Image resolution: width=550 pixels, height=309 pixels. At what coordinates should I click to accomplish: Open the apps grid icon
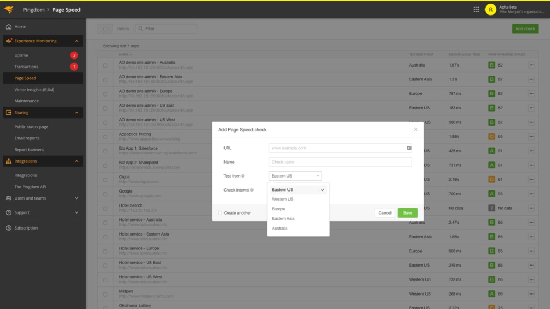476,10
